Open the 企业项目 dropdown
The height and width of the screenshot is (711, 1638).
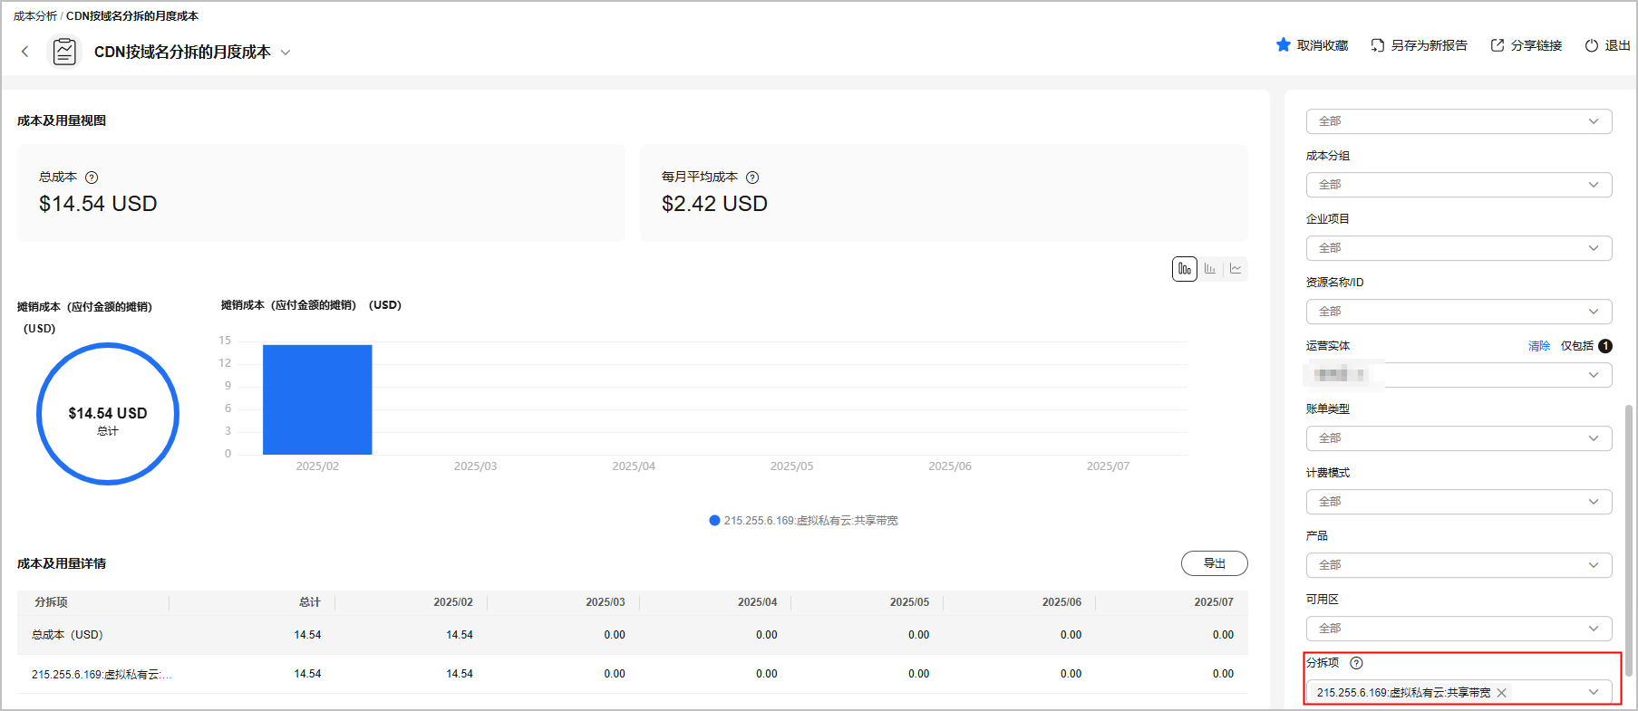[x=1459, y=248]
